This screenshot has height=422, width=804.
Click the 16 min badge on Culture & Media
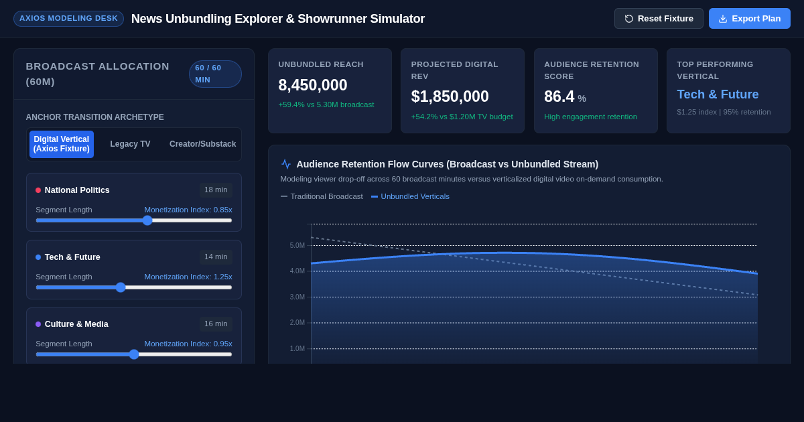[216, 324]
